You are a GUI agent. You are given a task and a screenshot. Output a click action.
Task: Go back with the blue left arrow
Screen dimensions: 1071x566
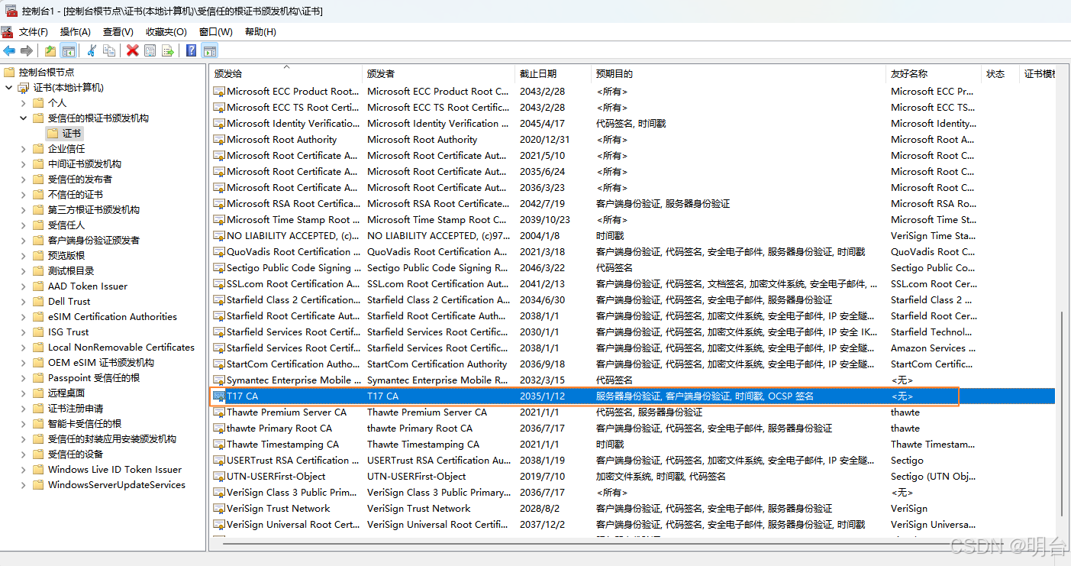point(9,51)
